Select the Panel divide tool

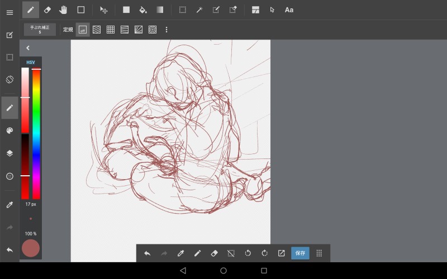click(256, 10)
